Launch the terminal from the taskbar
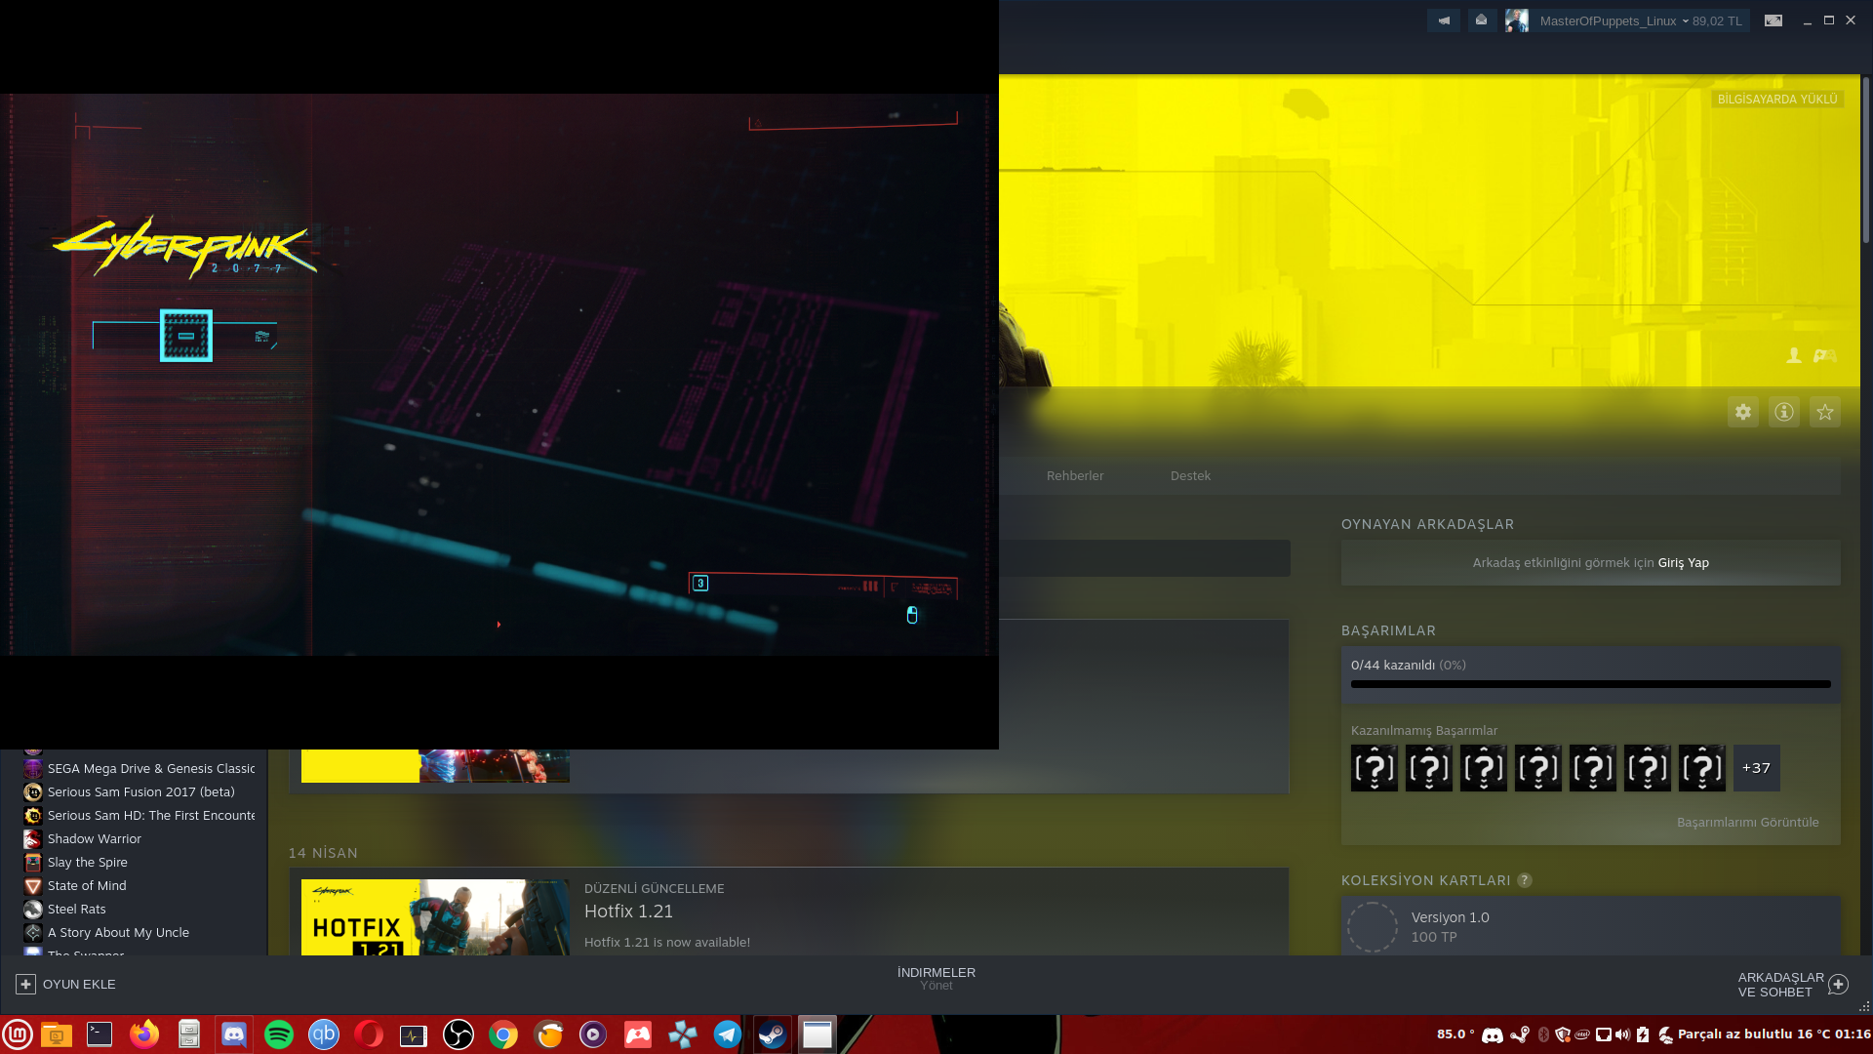This screenshot has height=1054, width=1873. pos(100,1034)
